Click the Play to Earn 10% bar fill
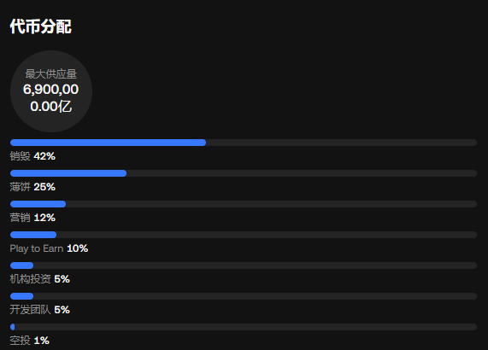Image resolution: width=488 pixels, height=350 pixels. [33, 235]
